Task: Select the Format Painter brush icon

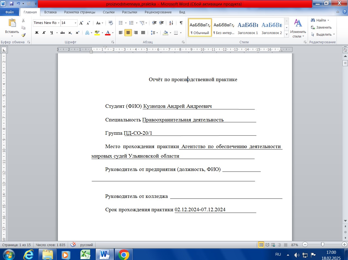Action: pos(23,35)
